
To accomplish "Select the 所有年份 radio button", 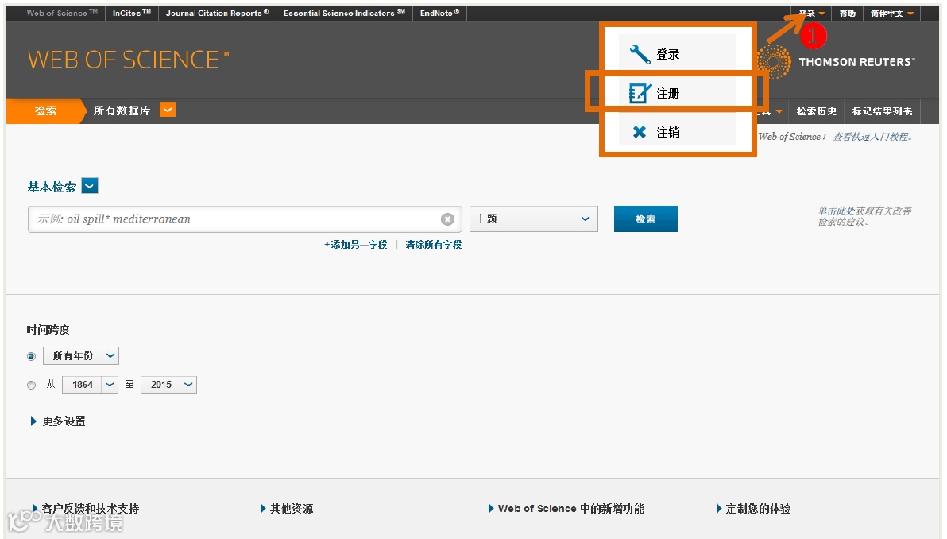I will pyautogui.click(x=32, y=356).
